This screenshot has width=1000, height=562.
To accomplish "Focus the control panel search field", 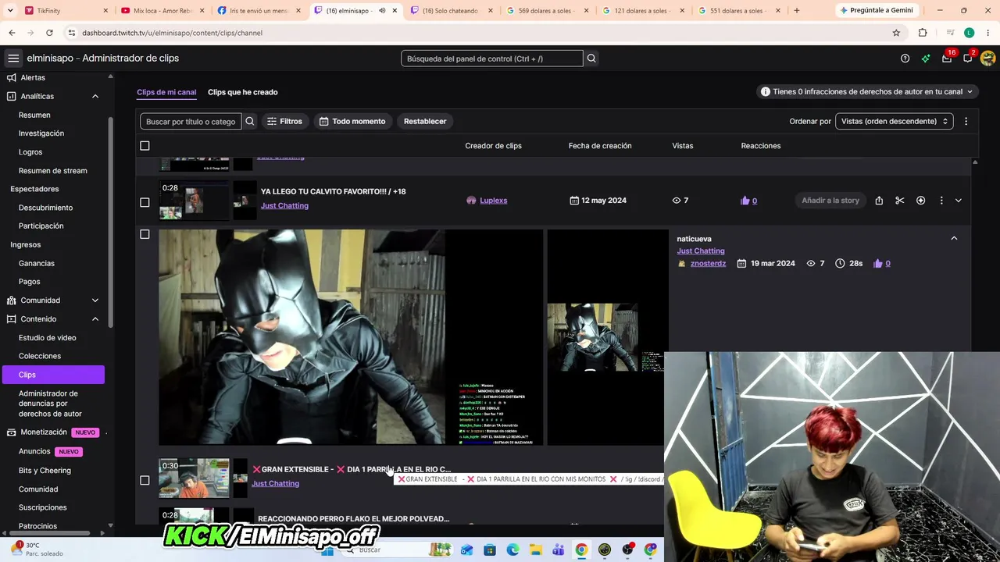I will point(492,59).
